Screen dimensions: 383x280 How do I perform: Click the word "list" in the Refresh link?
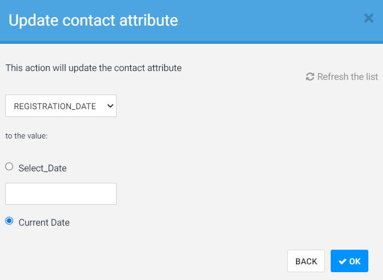[372, 77]
